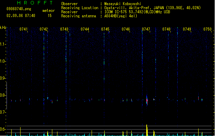The height and width of the screenshot is (136, 215).
Task: Click the date stamp 02.09.06 07:40
Action: coord(21,16)
